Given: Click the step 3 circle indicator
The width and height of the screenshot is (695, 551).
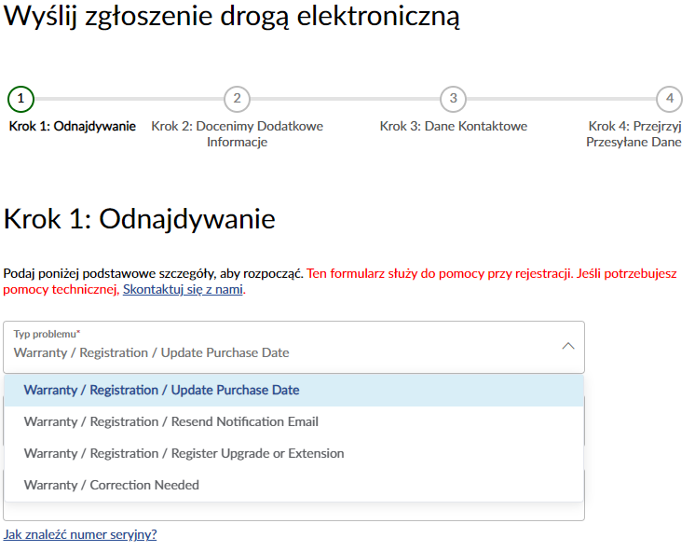Looking at the screenshot, I should coord(453,99).
